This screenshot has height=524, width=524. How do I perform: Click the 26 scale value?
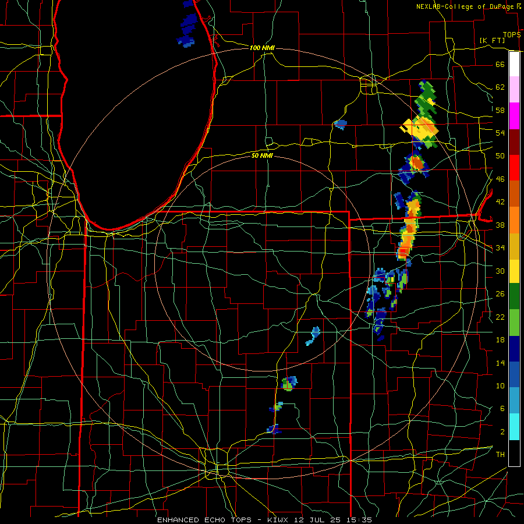tap(500, 294)
